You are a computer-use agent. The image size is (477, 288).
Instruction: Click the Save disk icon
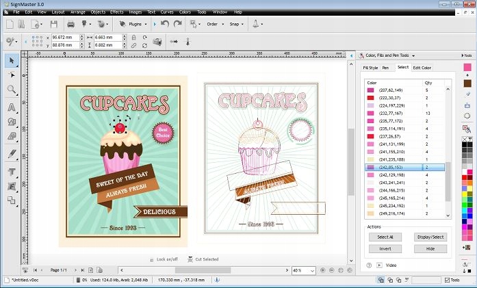(x=53, y=25)
